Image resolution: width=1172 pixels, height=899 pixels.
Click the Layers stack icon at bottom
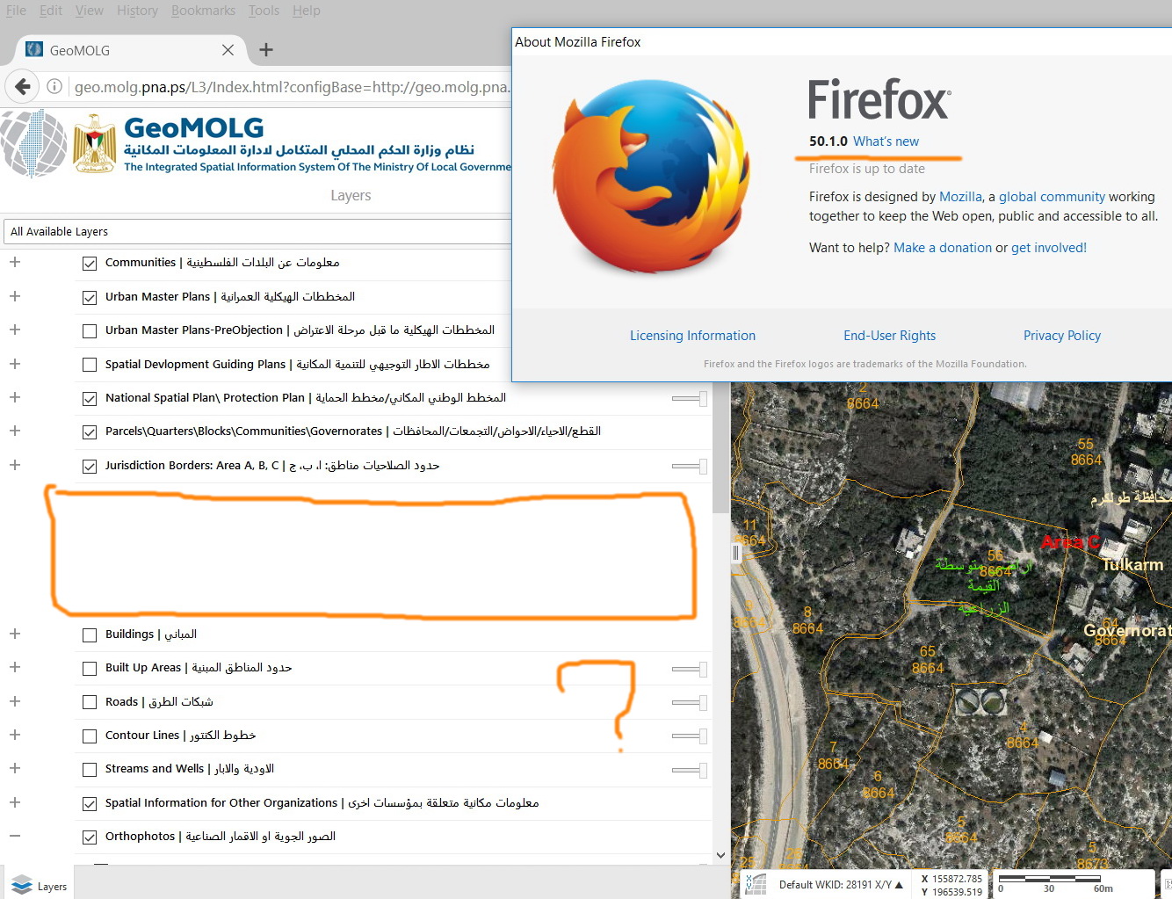[22, 885]
